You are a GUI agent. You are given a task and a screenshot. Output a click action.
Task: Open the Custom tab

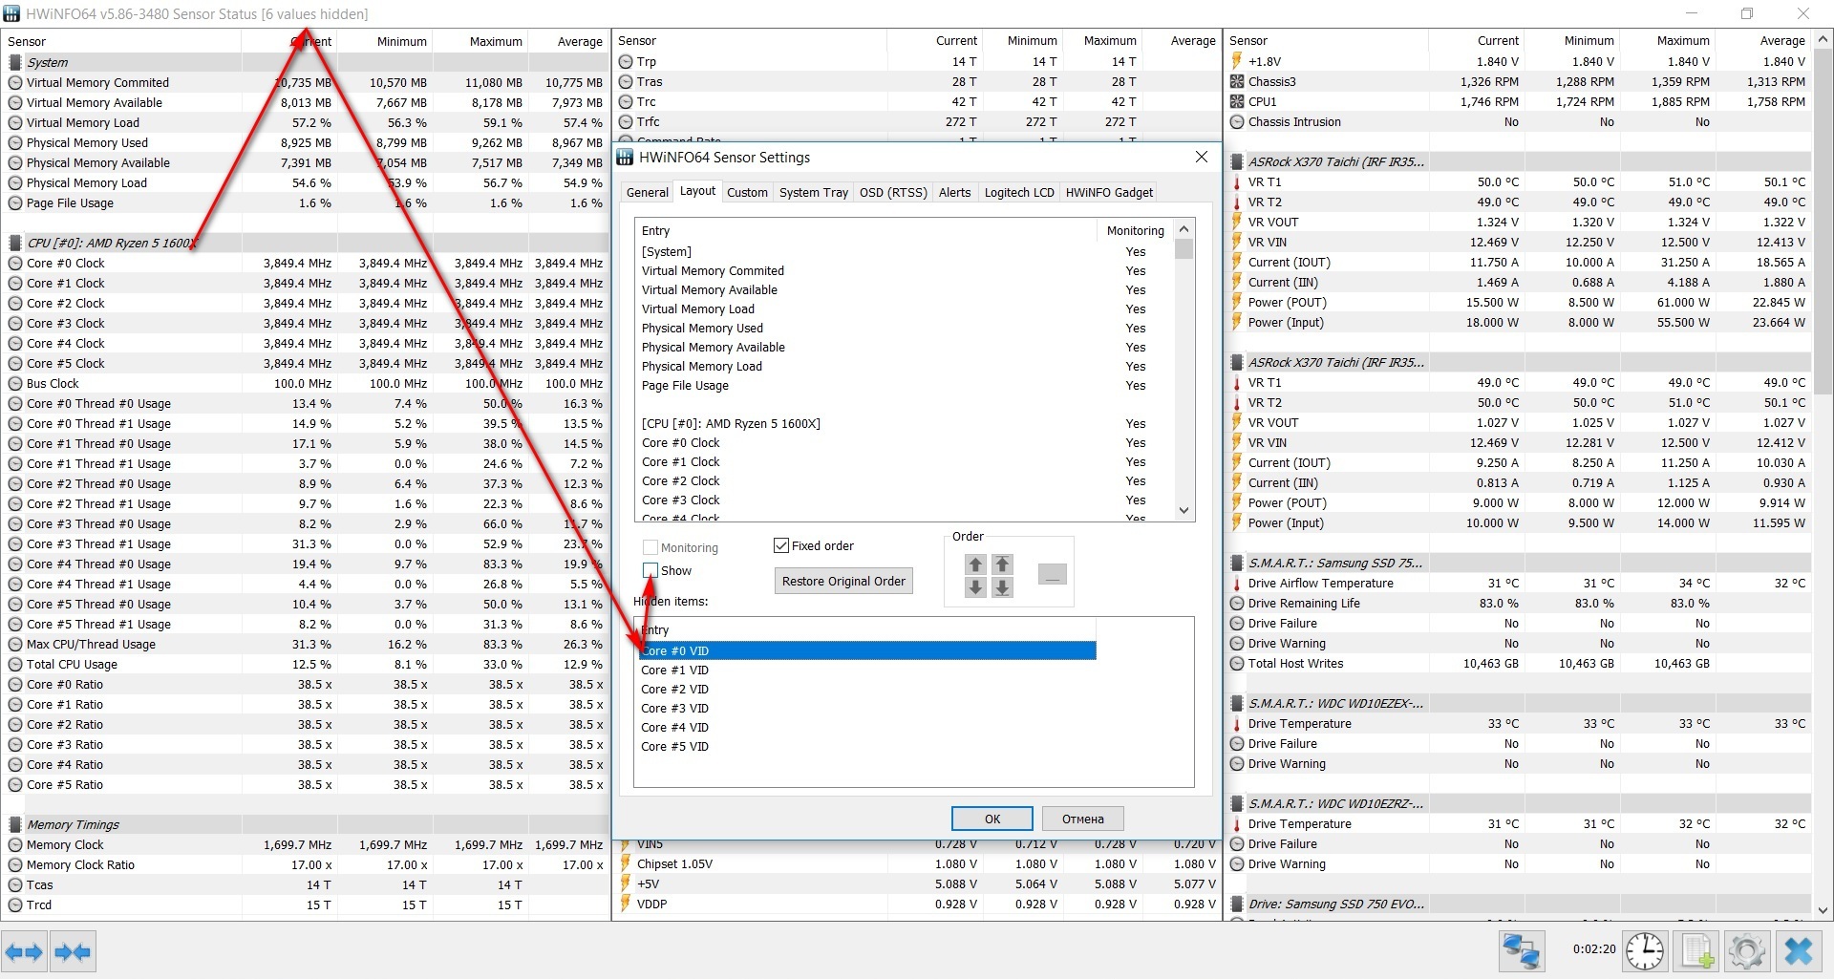click(747, 192)
